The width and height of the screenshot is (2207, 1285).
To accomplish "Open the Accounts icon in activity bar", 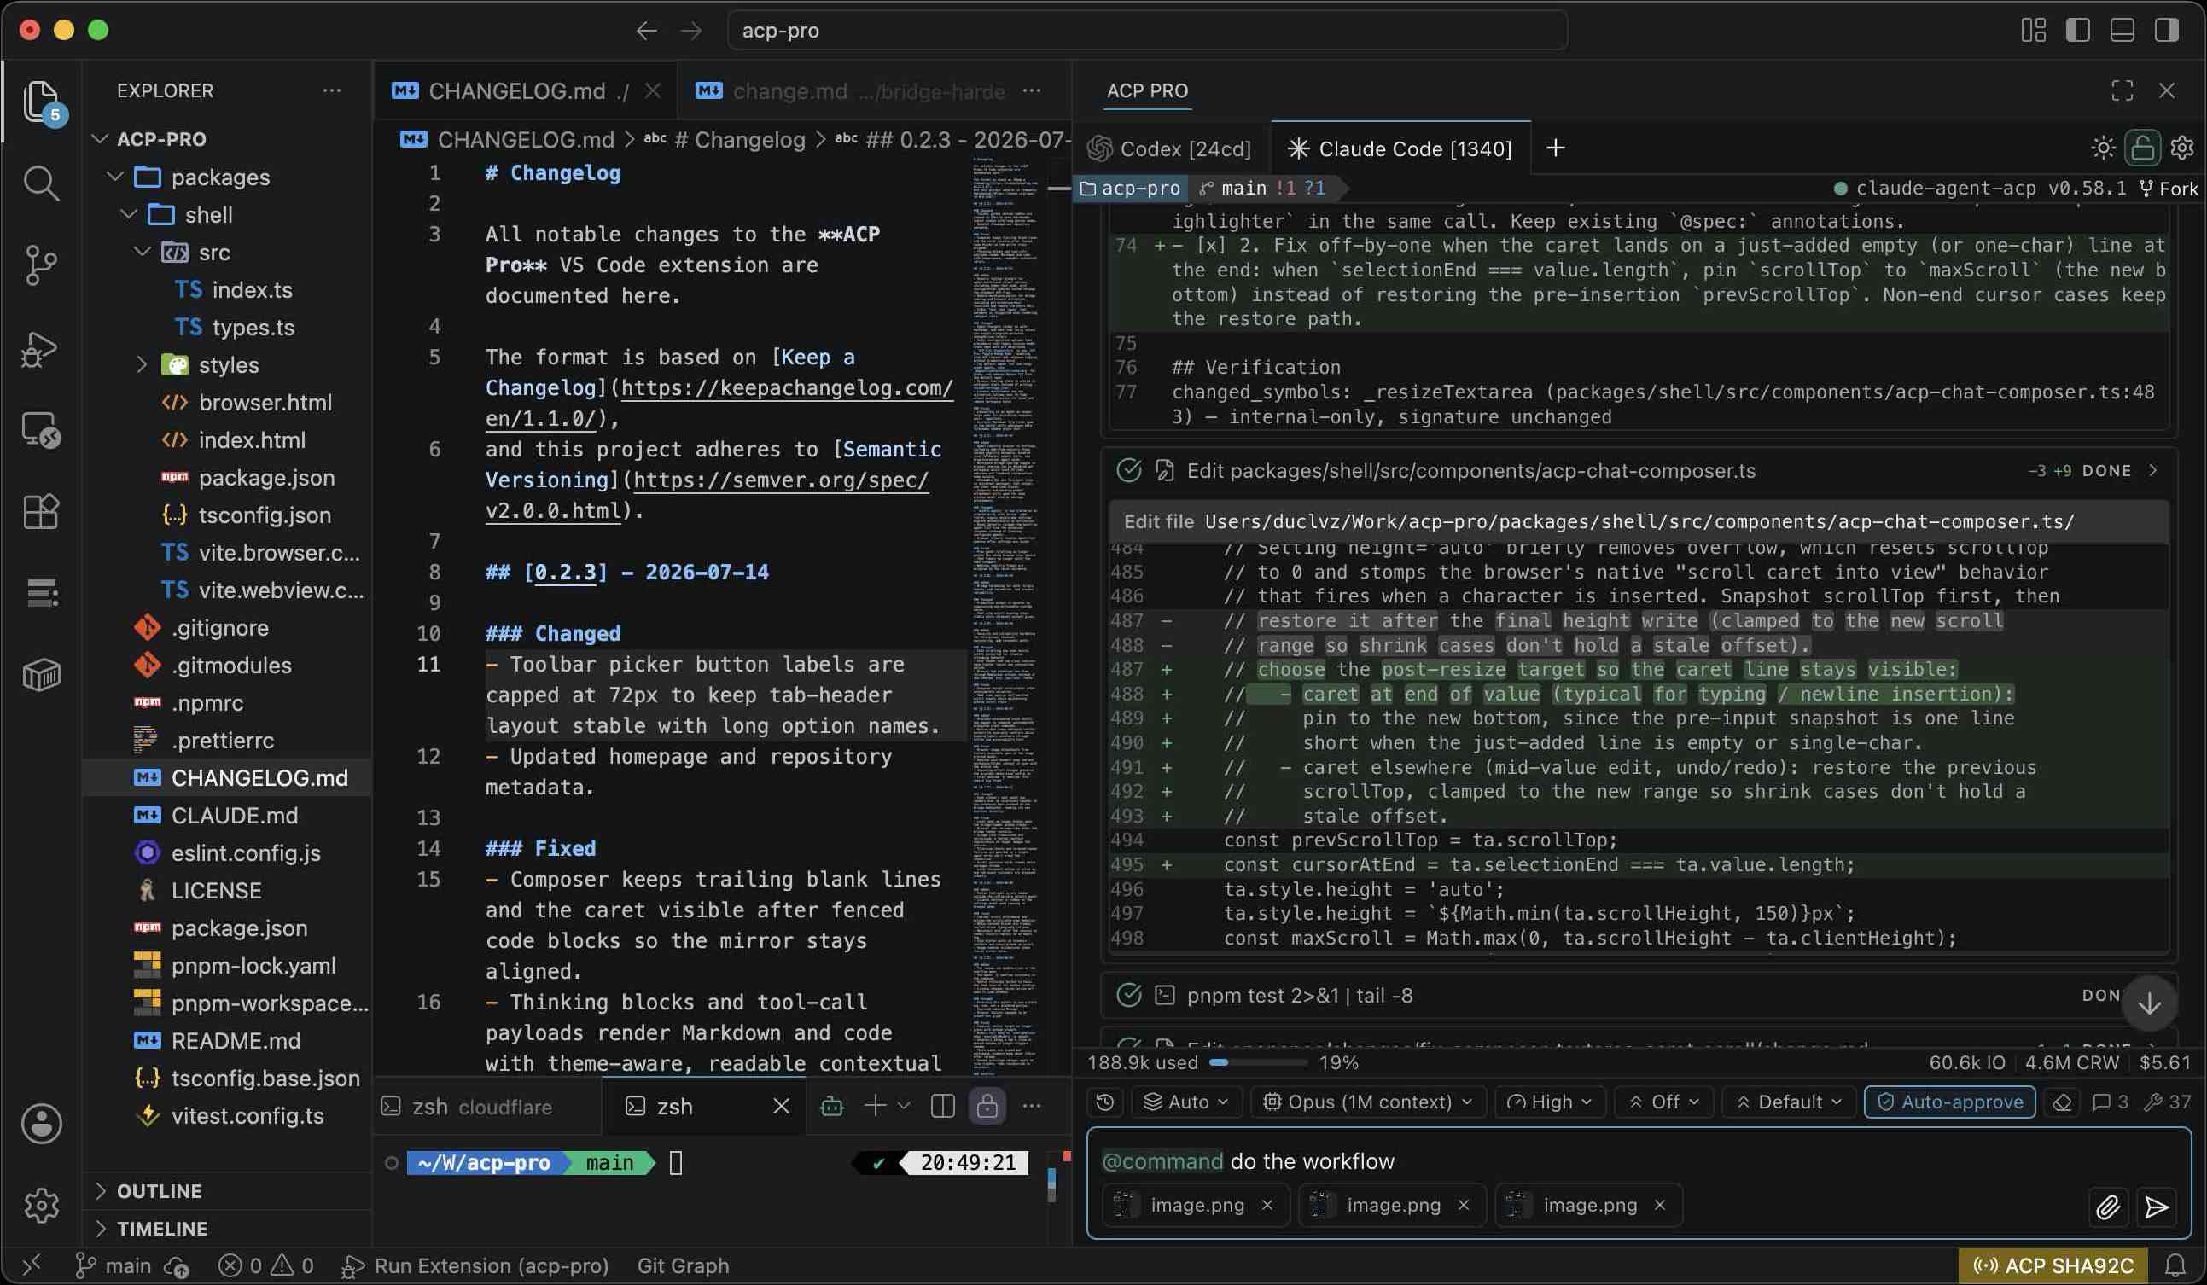I will click(41, 1124).
